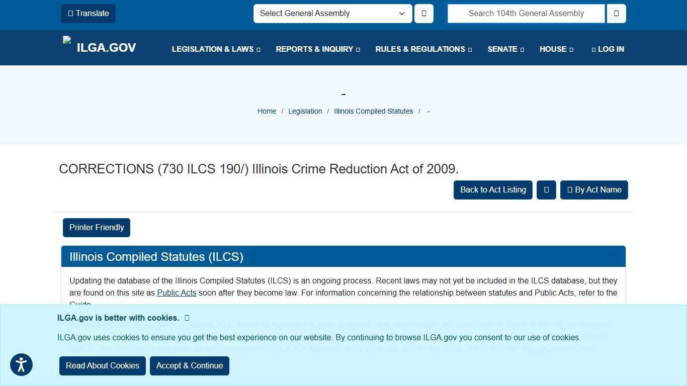This screenshot has height=386, width=687.
Task: Open the Select General Assembly dropdown
Action: coord(332,14)
